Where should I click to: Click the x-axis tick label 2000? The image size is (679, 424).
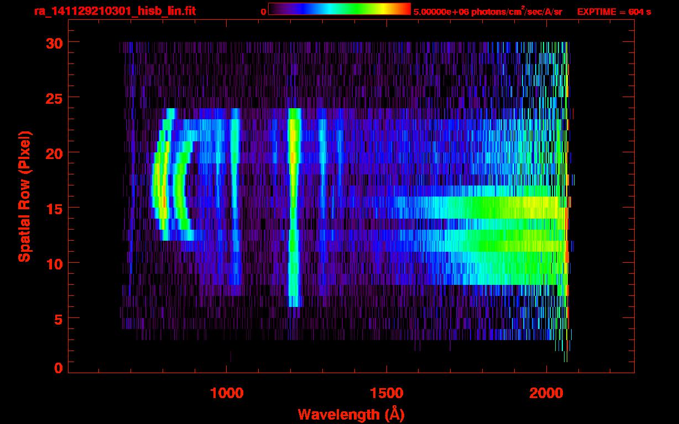(x=546, y=393)
